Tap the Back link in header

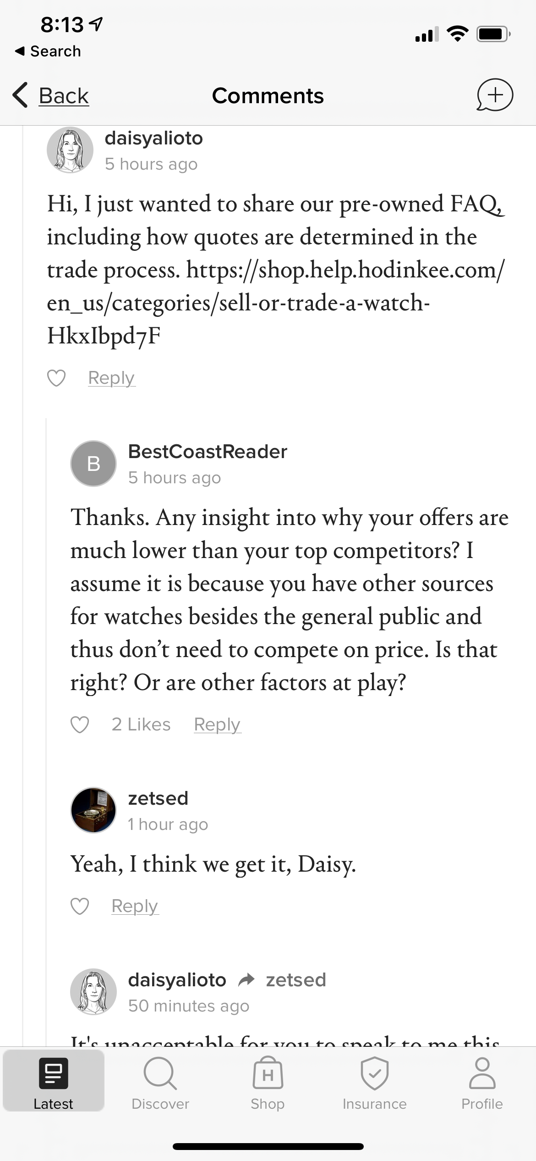tap(64, 96)
